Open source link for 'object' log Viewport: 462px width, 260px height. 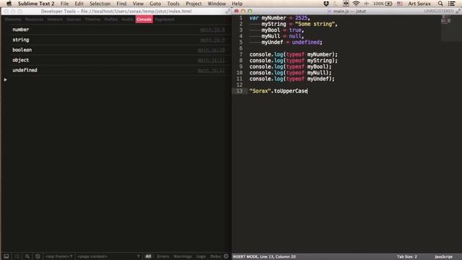[x=211, y=60]
